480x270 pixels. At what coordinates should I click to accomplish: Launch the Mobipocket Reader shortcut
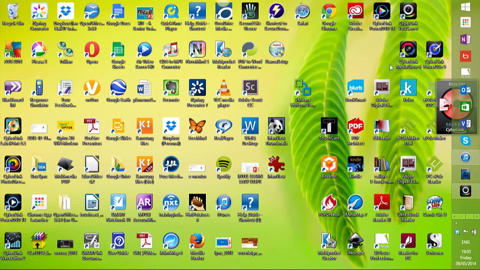(224, 49)
